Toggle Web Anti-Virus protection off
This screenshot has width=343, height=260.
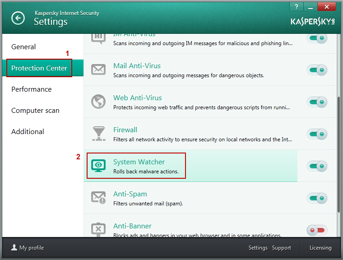317,102
